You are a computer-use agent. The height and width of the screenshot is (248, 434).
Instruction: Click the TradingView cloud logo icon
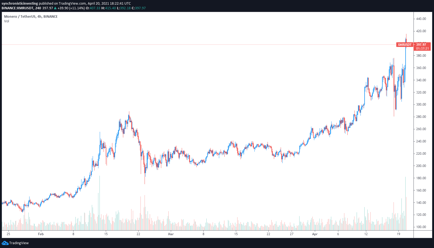coord(5,243)
